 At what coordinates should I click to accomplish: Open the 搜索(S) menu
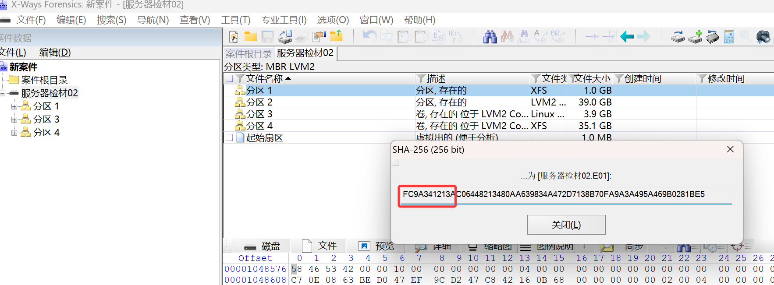111,20
